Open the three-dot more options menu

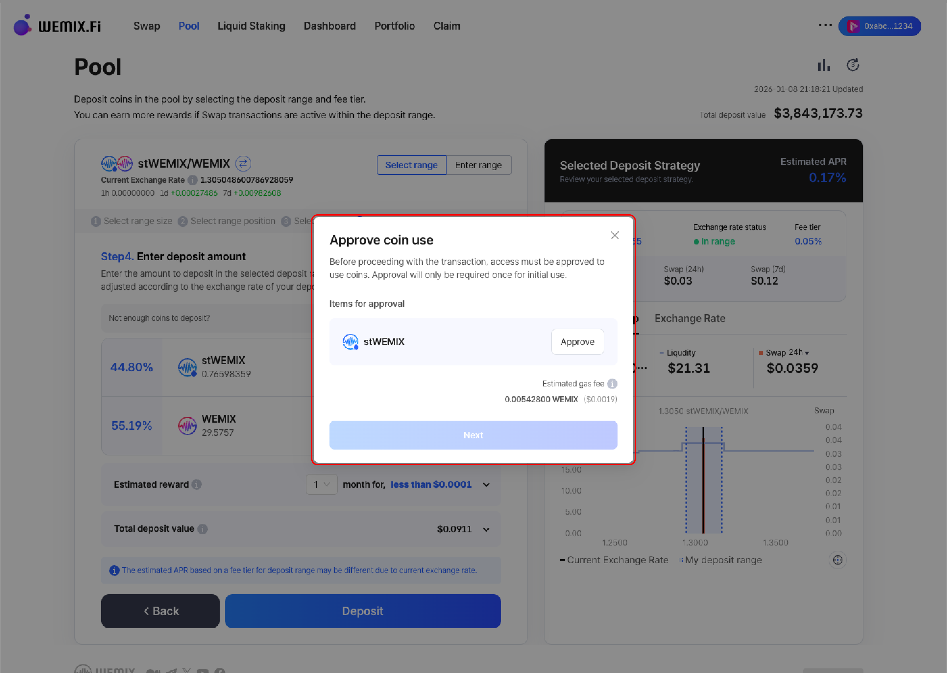click(x=825, y=25)
